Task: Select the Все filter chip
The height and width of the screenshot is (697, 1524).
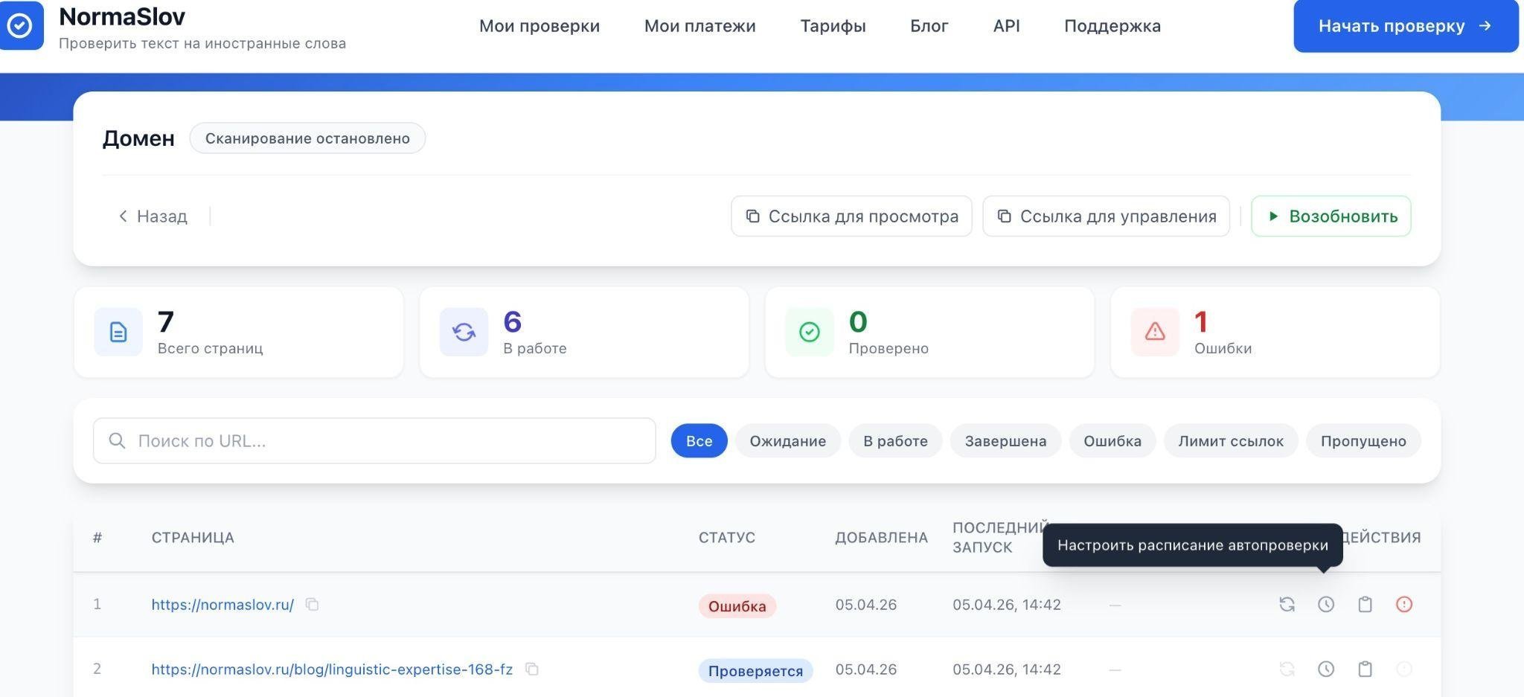Action: [699, 440]
